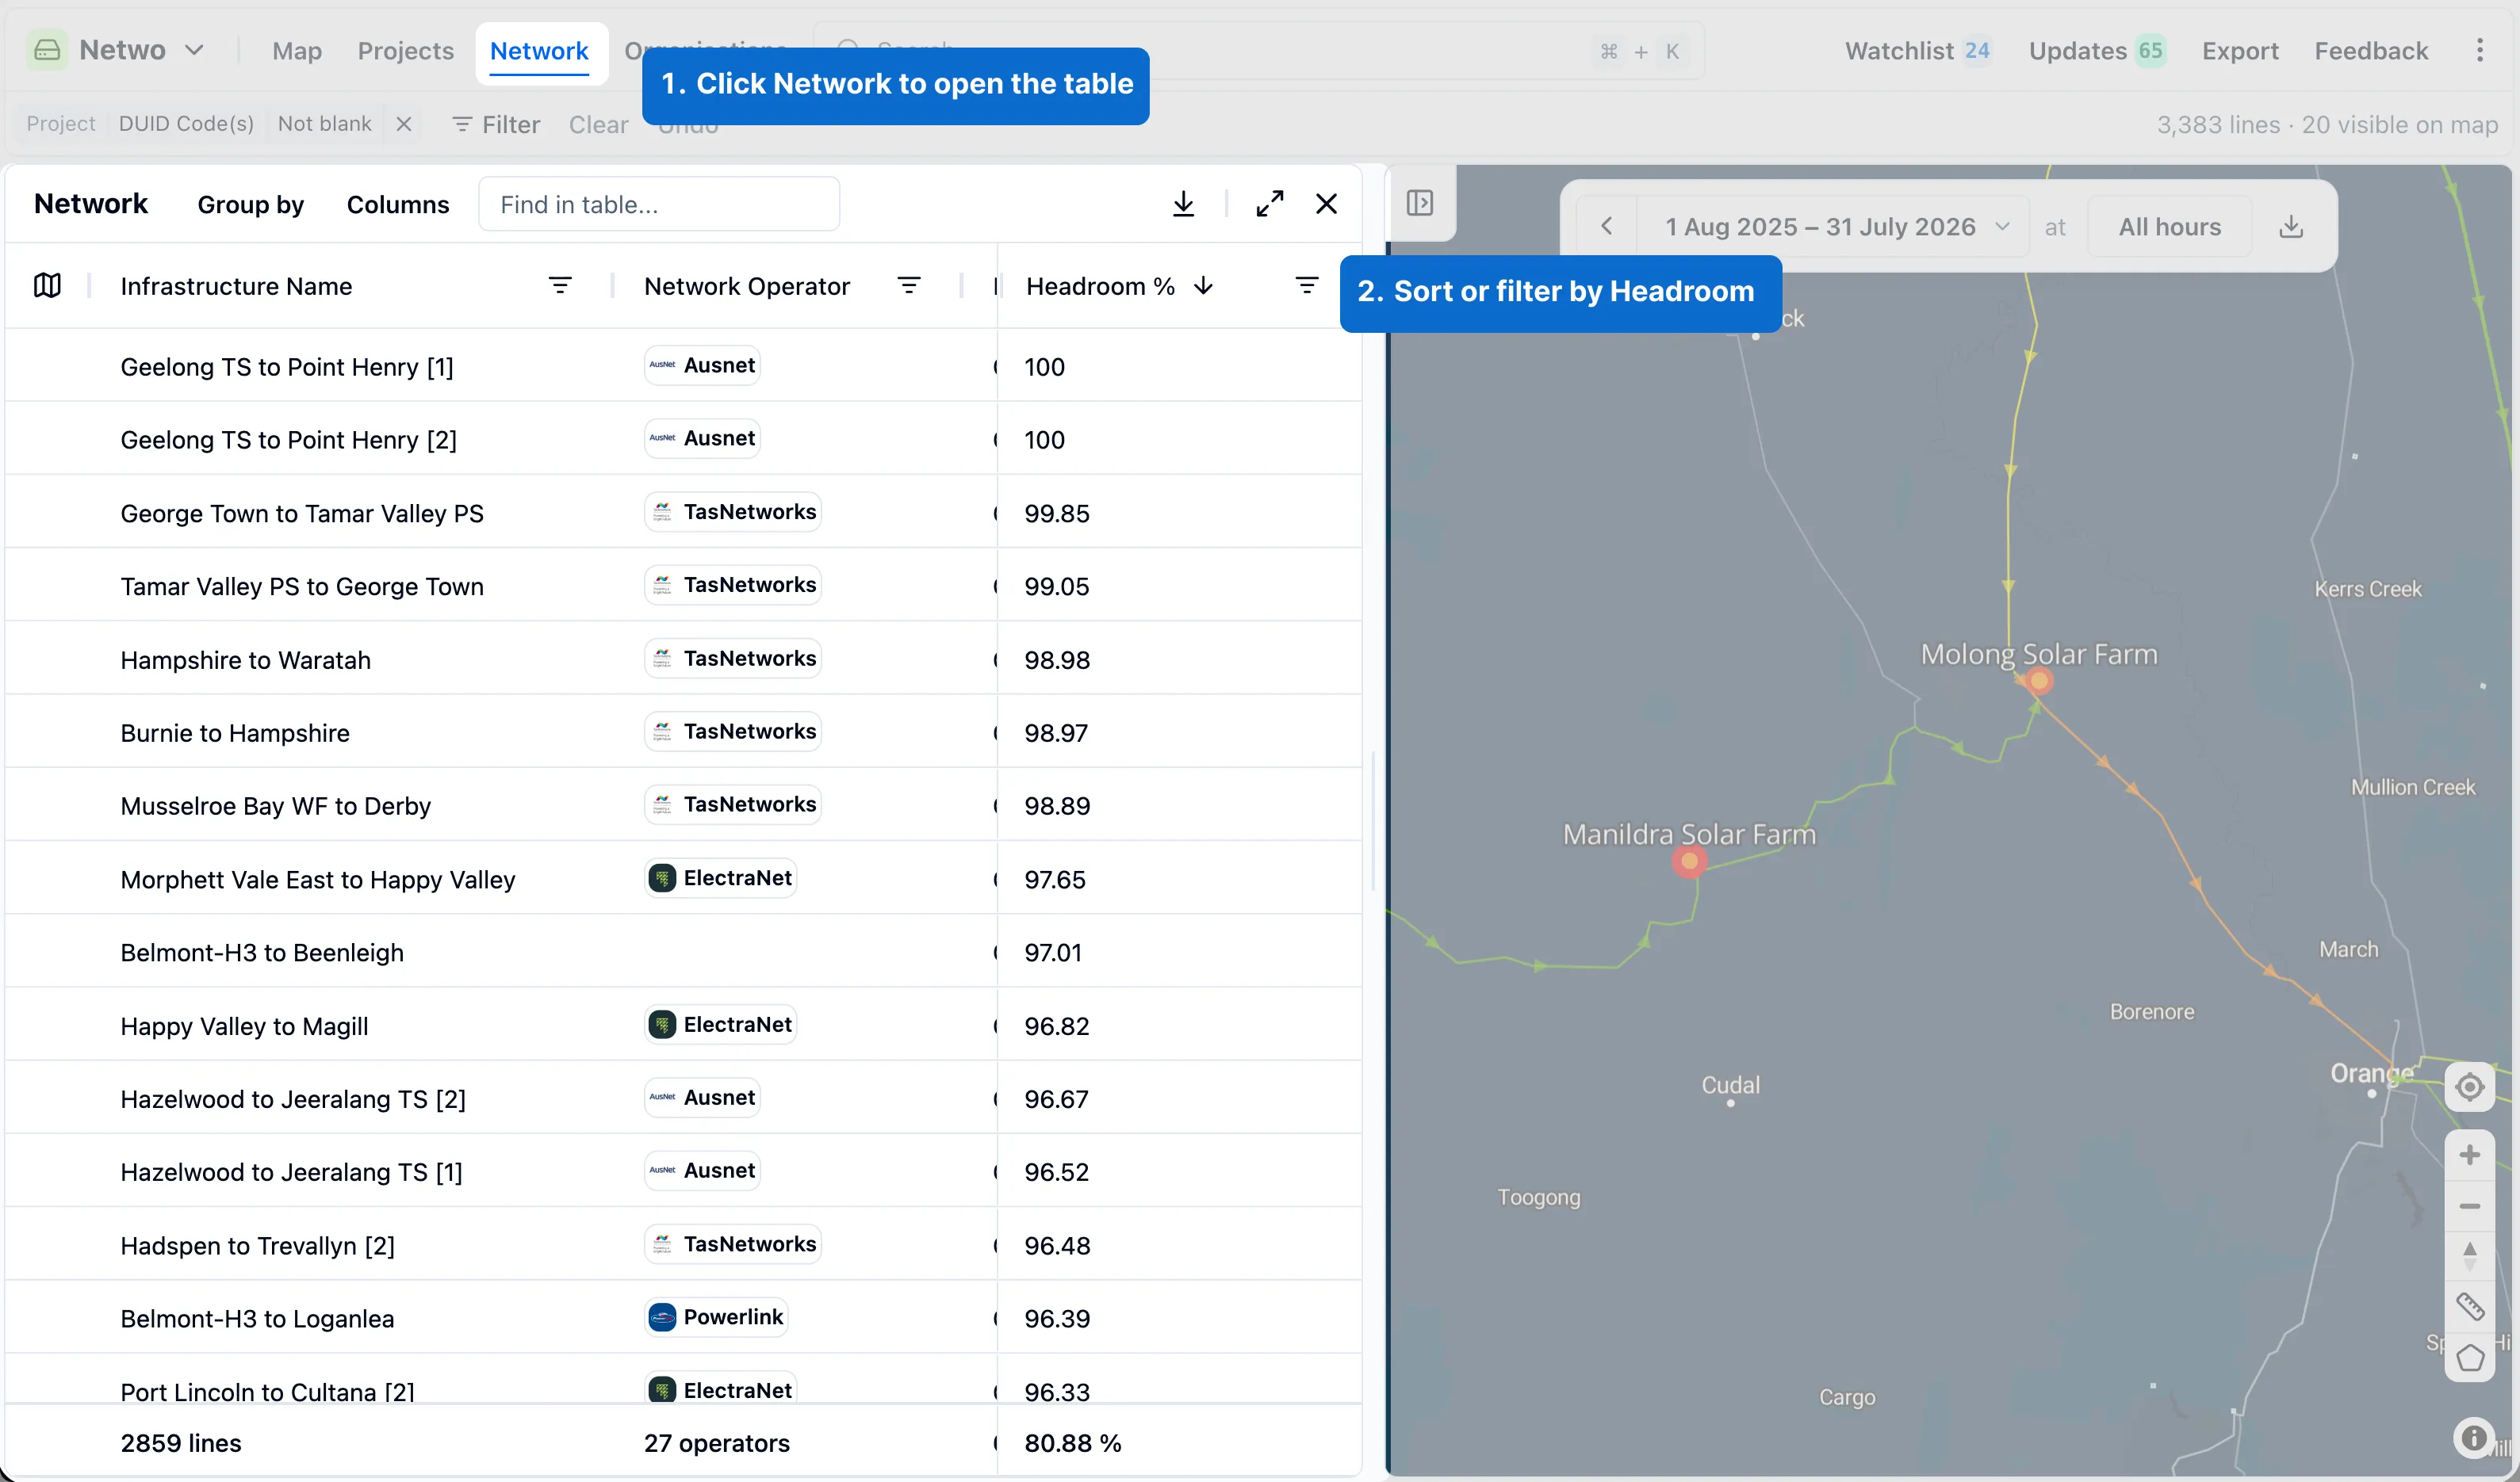Select the Morphett Vale East to Happy Valley row
This screenshot has height=1482, width=2520.
(683, 878)
